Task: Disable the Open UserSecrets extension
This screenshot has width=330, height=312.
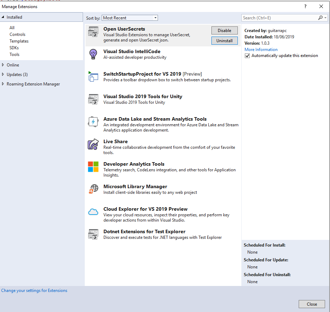Action: coord(224,31)
